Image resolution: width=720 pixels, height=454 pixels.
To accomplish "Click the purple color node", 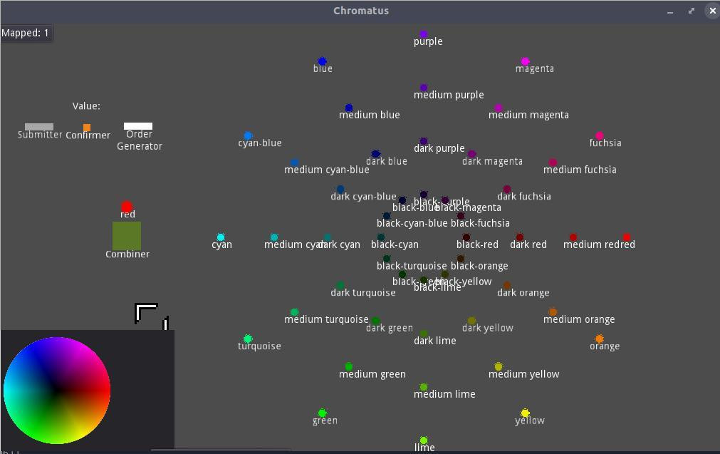I will (x=423, y=34).
